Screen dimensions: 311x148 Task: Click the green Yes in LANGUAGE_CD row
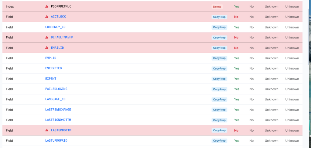pos(237,99)
